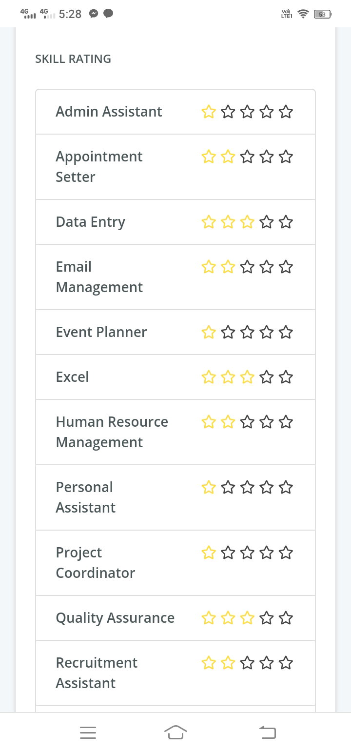Tap the Android back navigation button

(267, 732)
